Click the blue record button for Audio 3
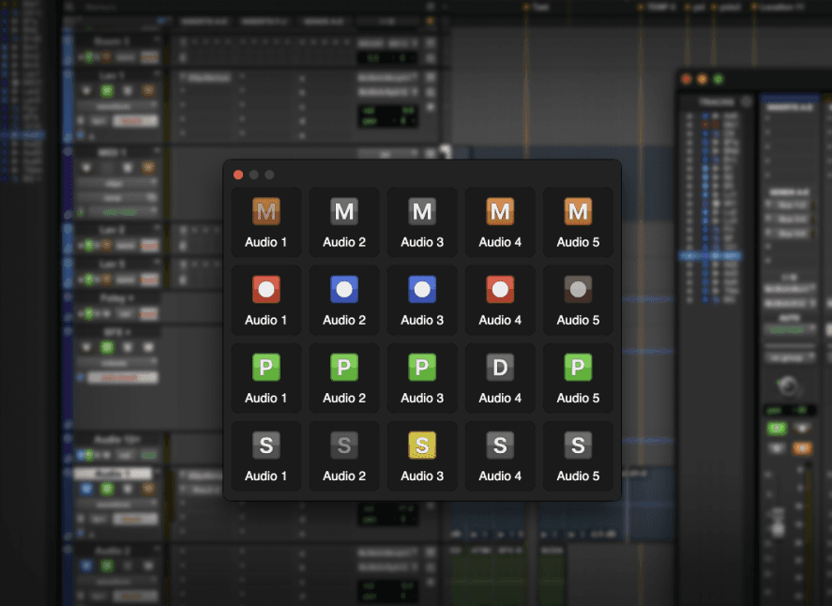 coord(422,289)
